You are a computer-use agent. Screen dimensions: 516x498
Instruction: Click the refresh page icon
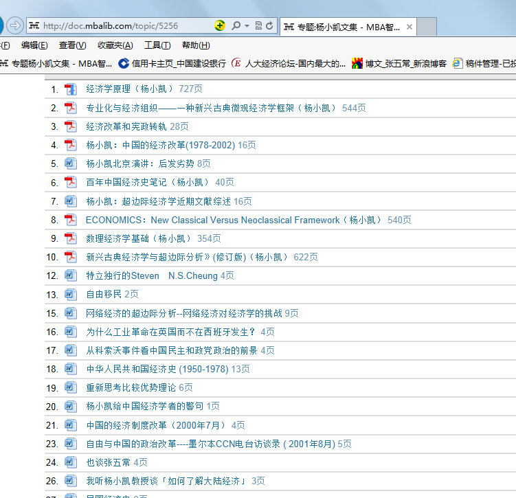[x=269, y=25]
